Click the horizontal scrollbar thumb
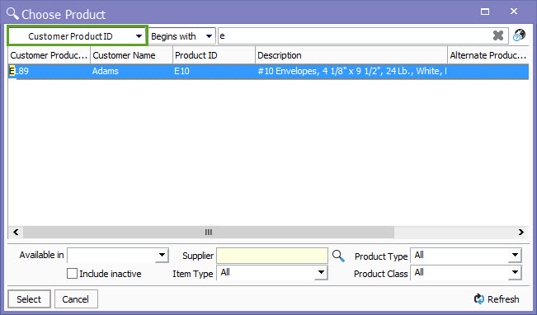This screenshot has height=315, width=537. point(209,233)
